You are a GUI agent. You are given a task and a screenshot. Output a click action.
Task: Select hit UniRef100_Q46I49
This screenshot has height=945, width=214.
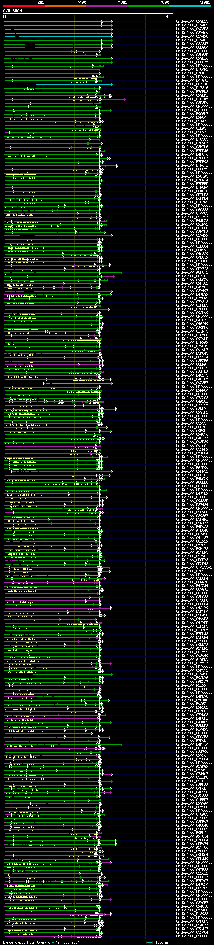pyautogui.click(x=192, y=324)
